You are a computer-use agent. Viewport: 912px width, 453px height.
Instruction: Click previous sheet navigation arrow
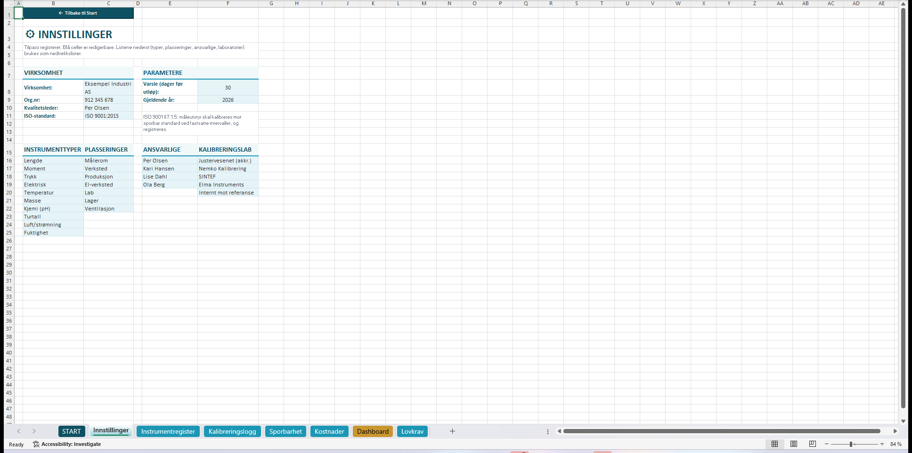click(19, 431)
